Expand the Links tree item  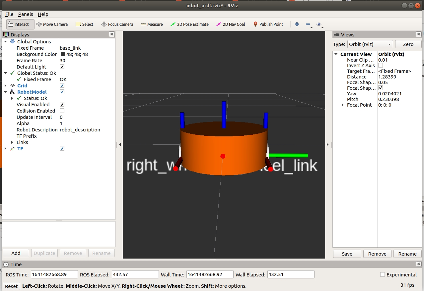[x=12, y=142]
